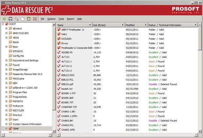
Task: Sort by Status / Technical Information header
Action: [x=173, y=25]
